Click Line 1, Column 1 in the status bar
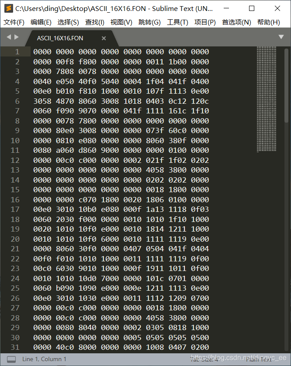Screen dimensions: 291x366 [x=44, y=359]
